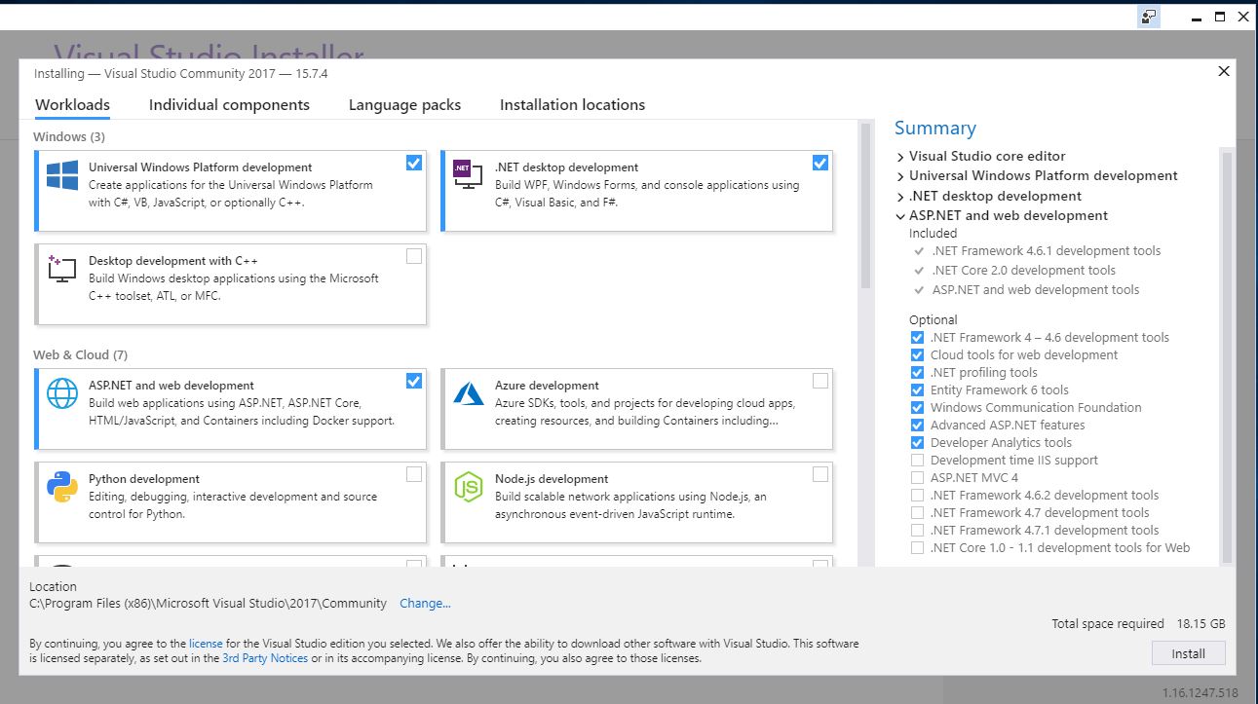Check Node.js development workload
1258x704 pixels.
[820, 474]
